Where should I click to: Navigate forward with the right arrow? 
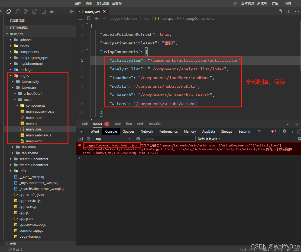pos(104,19)
